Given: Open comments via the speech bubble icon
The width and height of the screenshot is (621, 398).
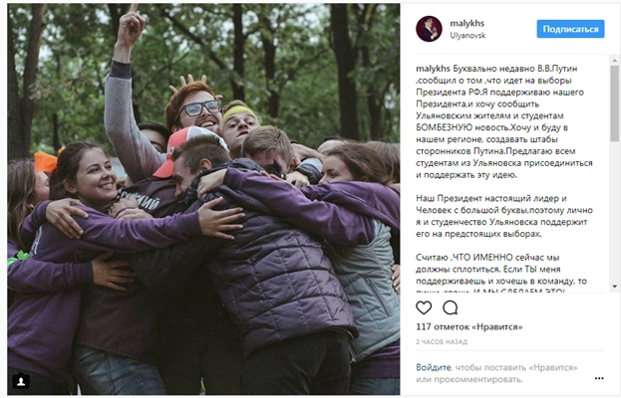Looking at the screenshot, I should pos(451,307).
